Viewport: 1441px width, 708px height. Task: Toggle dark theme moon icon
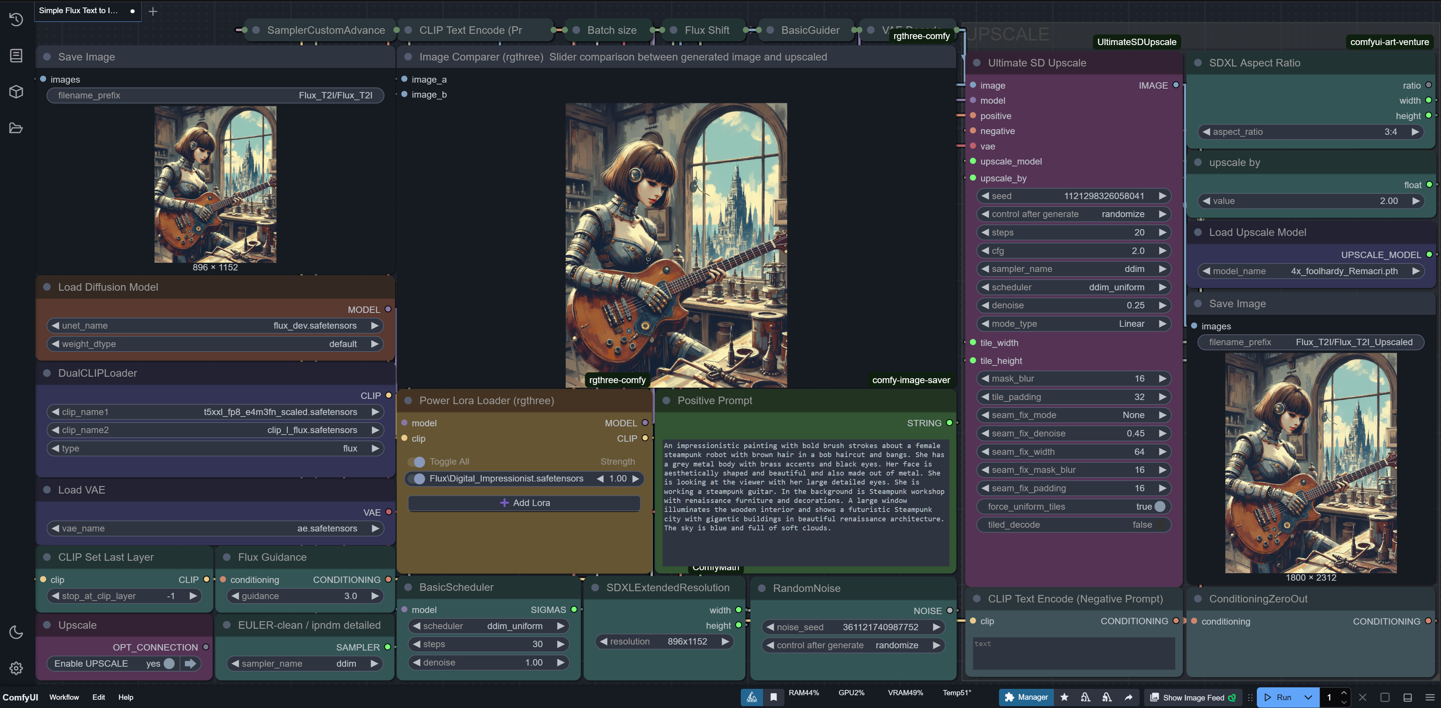point(16,632)
